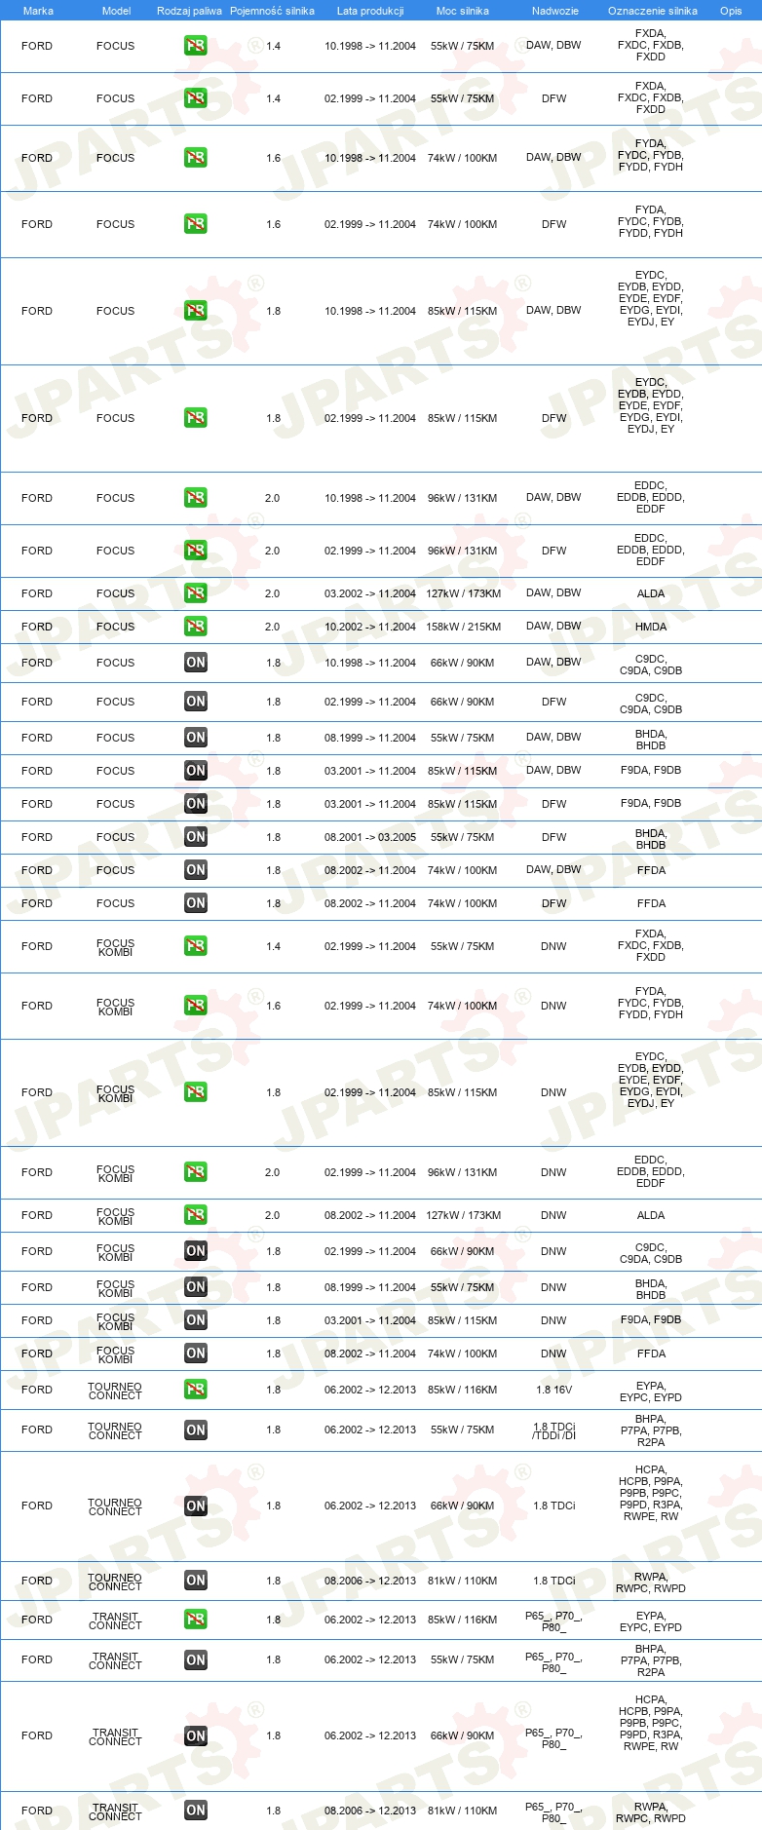Select TOURNEO CONNECT model in the 116KM row
This screenshot has width=762, height=1830.
pyautogui.click(x=115, y=1392)
